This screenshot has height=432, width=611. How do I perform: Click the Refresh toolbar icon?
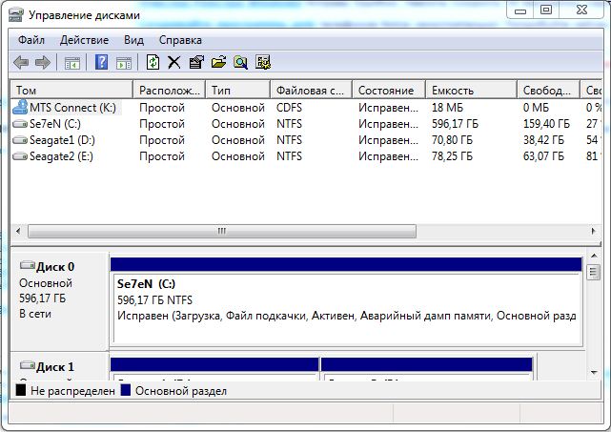(x=153, y=63)
